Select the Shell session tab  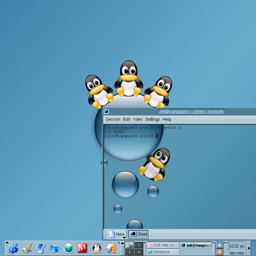[x=138, y=234]
